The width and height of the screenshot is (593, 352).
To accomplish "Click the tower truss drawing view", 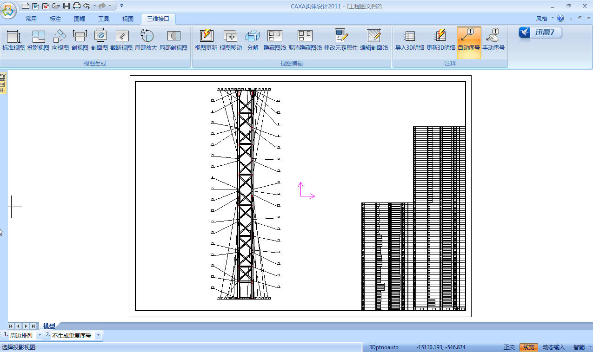I will [245, 194].
